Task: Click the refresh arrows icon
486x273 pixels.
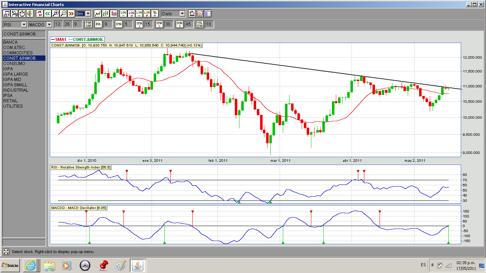Action: [40, 14]
